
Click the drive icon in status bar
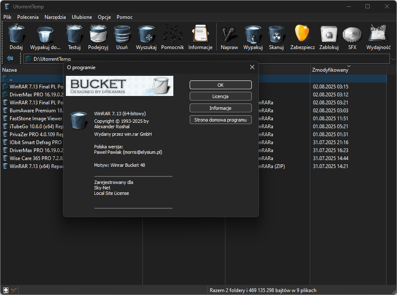[x=5, y=290]
